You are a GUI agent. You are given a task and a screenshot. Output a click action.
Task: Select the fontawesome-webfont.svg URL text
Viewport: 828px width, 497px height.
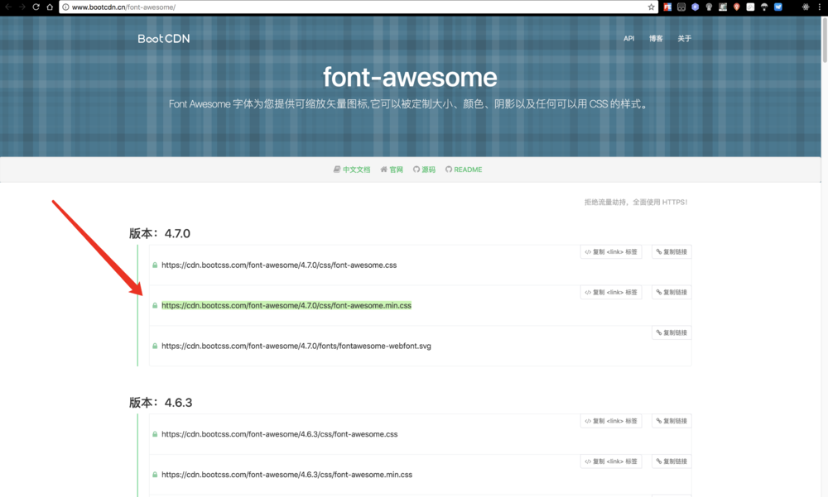click(296, 346)
